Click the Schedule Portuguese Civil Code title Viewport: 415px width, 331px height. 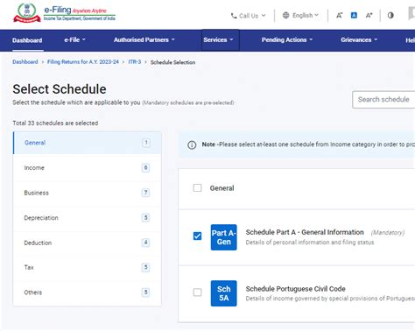[295, 289]
